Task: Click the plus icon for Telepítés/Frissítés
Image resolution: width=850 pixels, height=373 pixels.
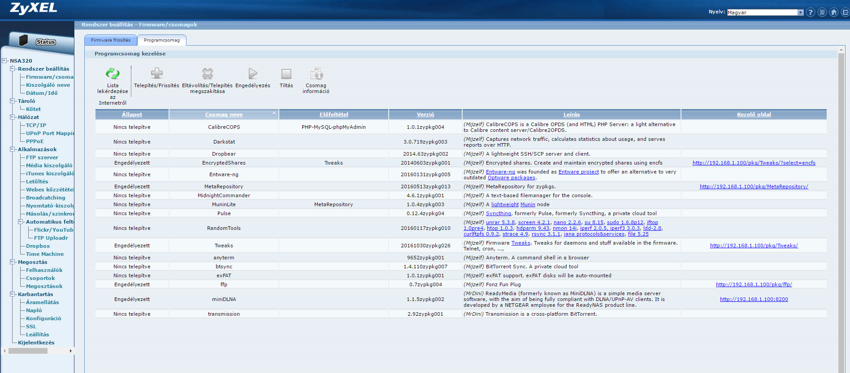Action: click(156, 73)
